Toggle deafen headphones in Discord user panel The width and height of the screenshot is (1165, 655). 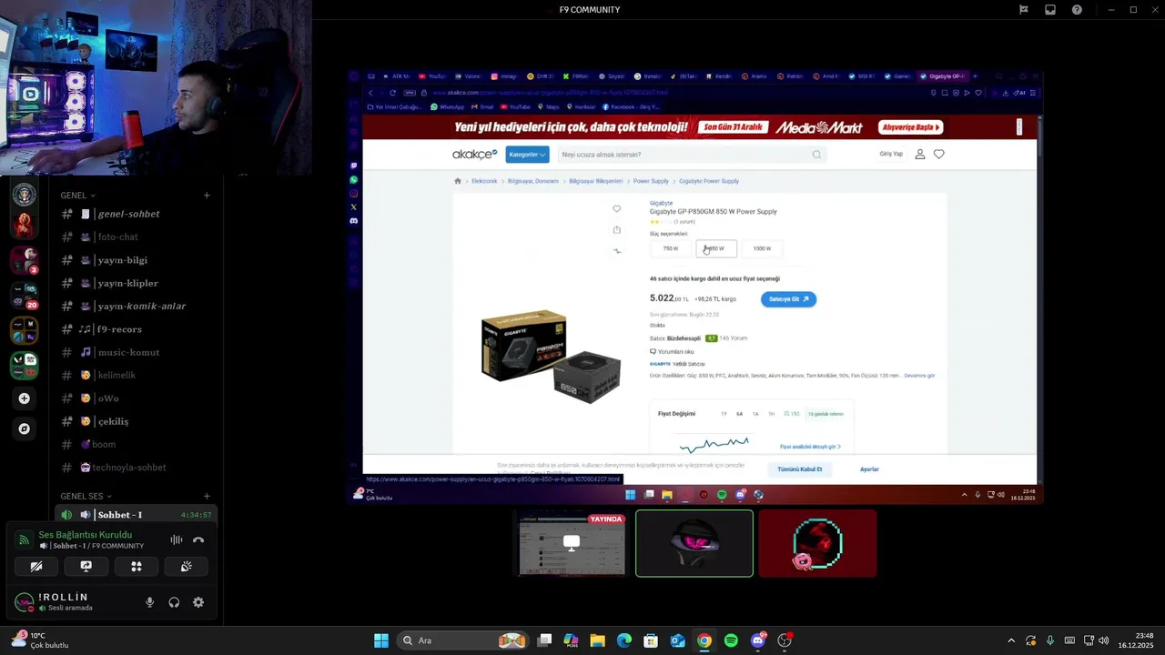tap(174, 602)
